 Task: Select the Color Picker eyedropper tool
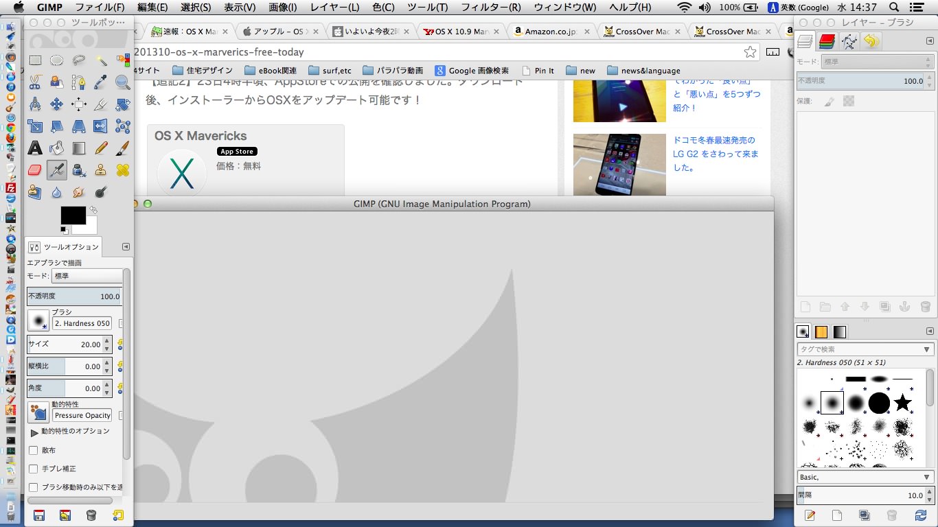[101, 83]
